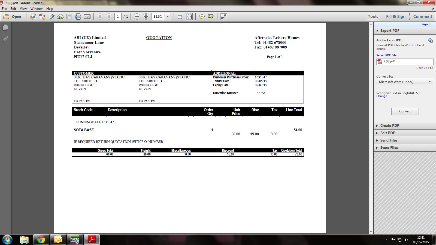Click the Save floppy disk icon
This screenshot has width=436, height=245.
69,17
